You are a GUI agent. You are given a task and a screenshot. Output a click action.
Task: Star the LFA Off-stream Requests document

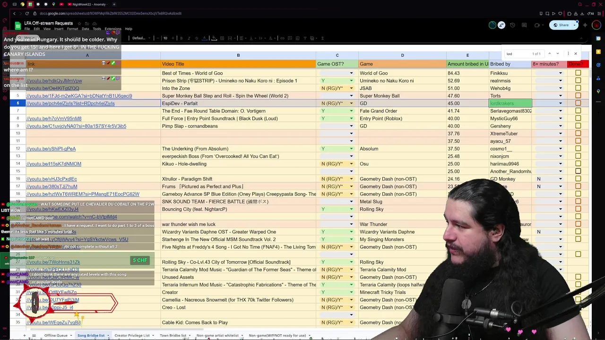79,24
